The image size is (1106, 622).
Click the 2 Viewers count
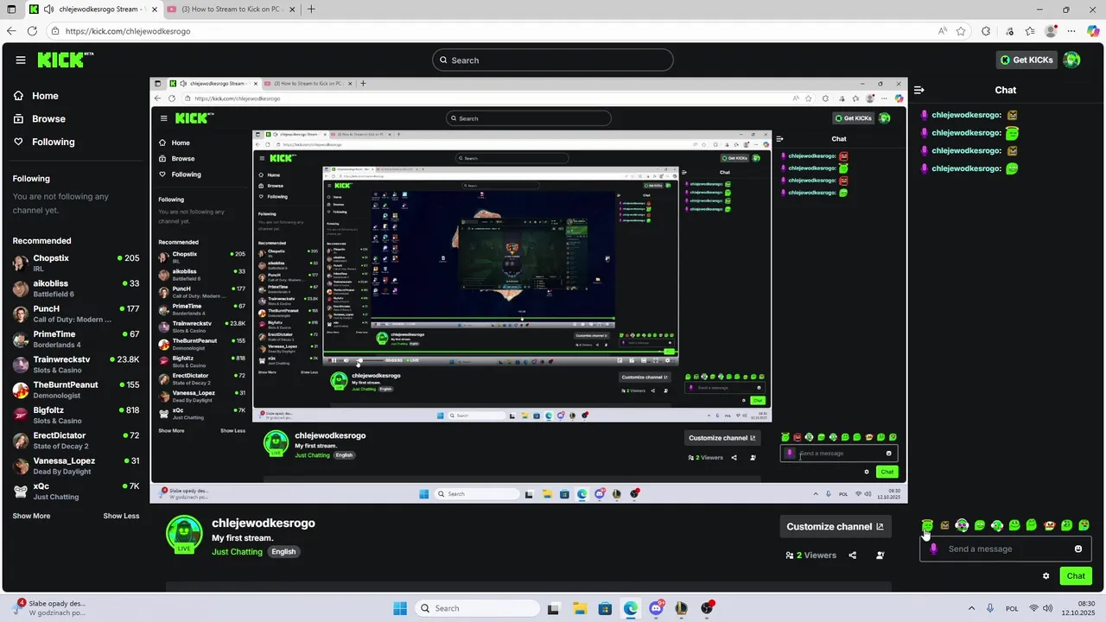[x=810, y=555]
